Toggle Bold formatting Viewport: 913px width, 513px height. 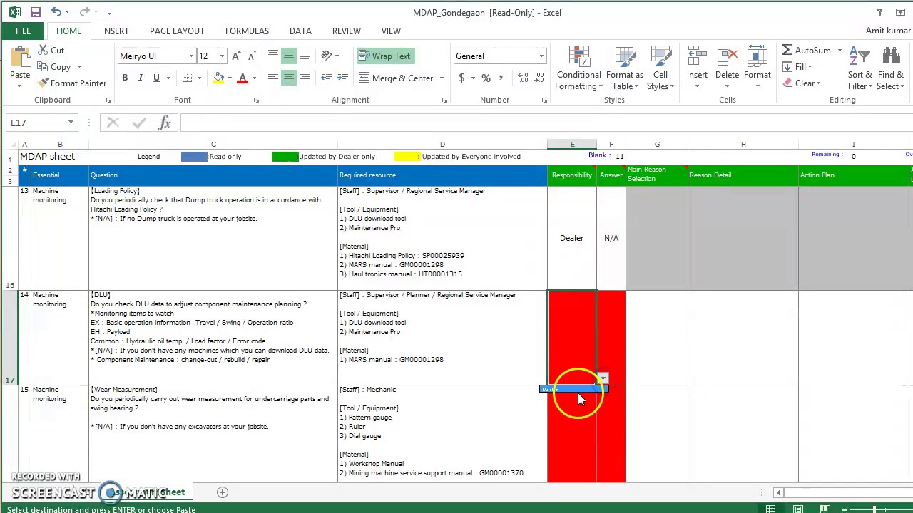[125, 78]
